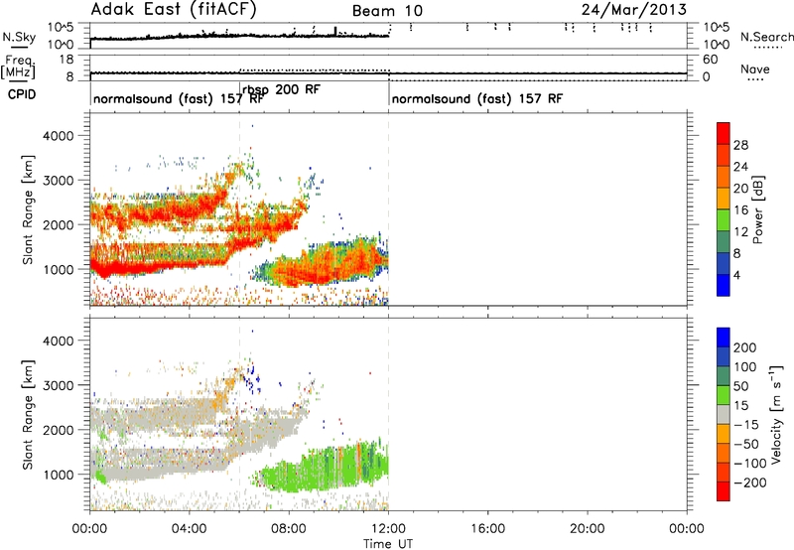This screenshot has height=550, width=794.
Task: Click the '18' frequency axis tick
Action: [66, 60]
